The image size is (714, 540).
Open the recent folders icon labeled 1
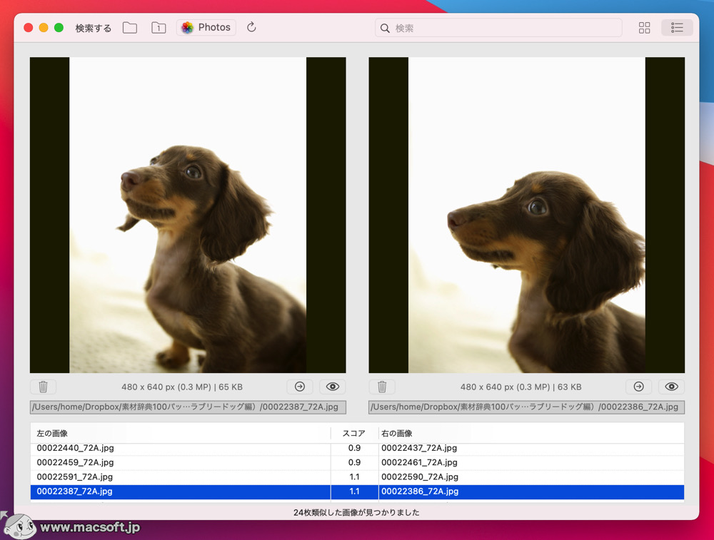(x=159, y=27)
